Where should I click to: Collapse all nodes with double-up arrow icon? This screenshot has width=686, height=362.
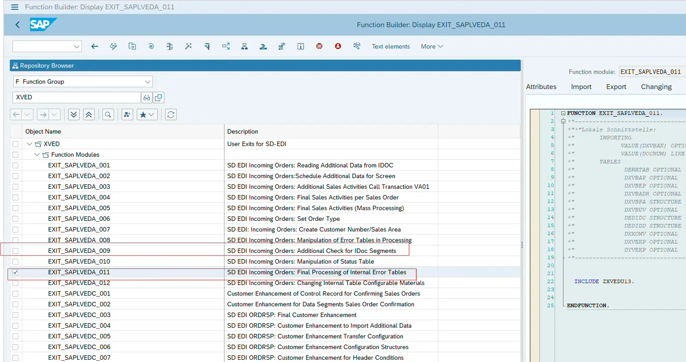click(89, 114)
